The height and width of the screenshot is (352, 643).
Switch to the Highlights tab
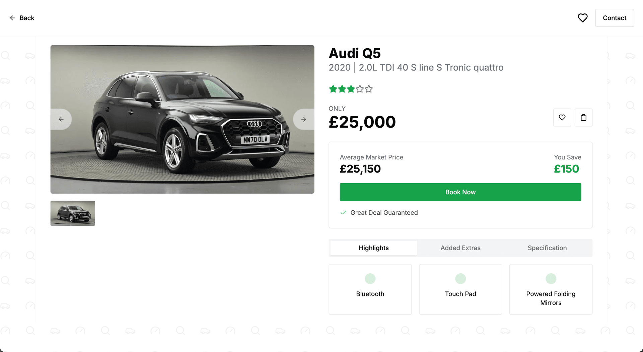coord(373,248)
